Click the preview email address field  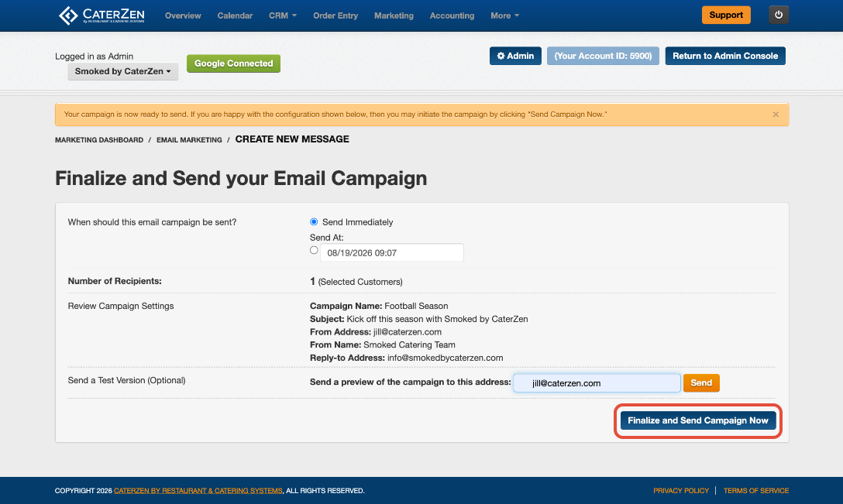[x=597, y=383]
